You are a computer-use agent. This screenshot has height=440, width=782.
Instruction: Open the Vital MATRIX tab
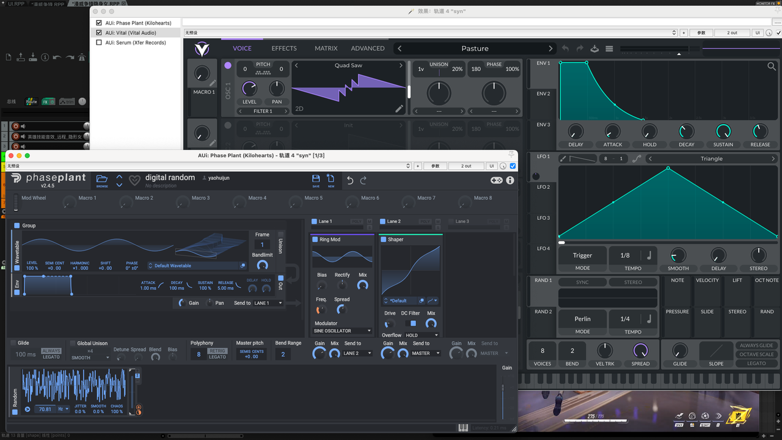pyautogui.click(x=326, y=49)
